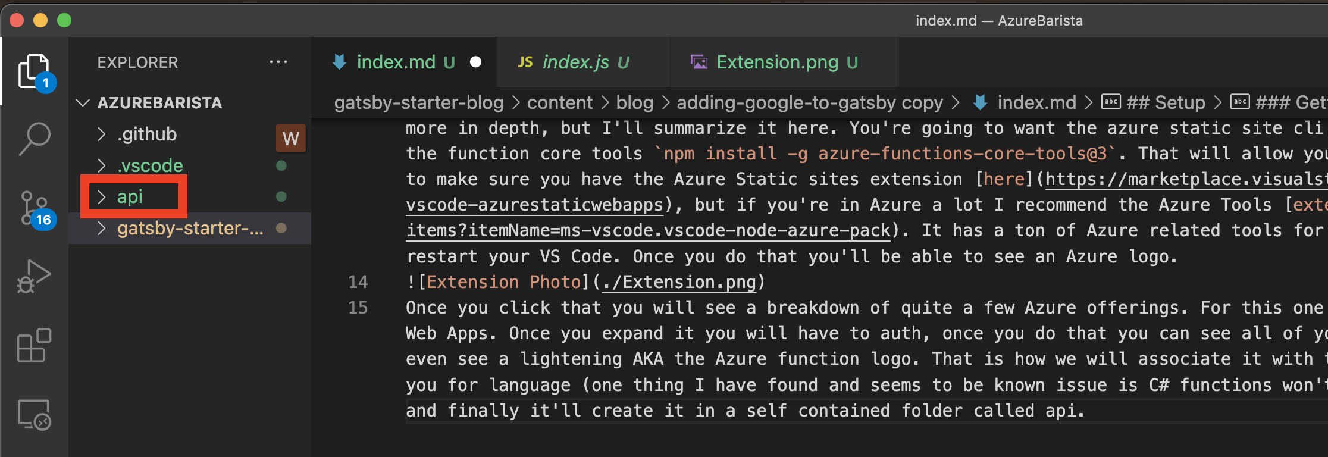
Task: Collapse the AZUREBARISTA root folder
Action: coord(83,103)
